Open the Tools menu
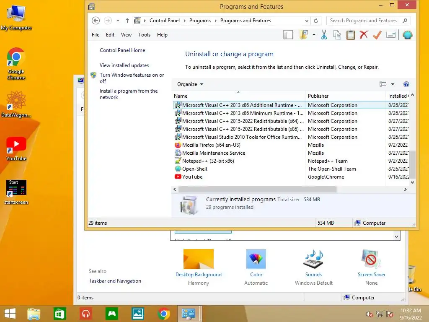 144,35
